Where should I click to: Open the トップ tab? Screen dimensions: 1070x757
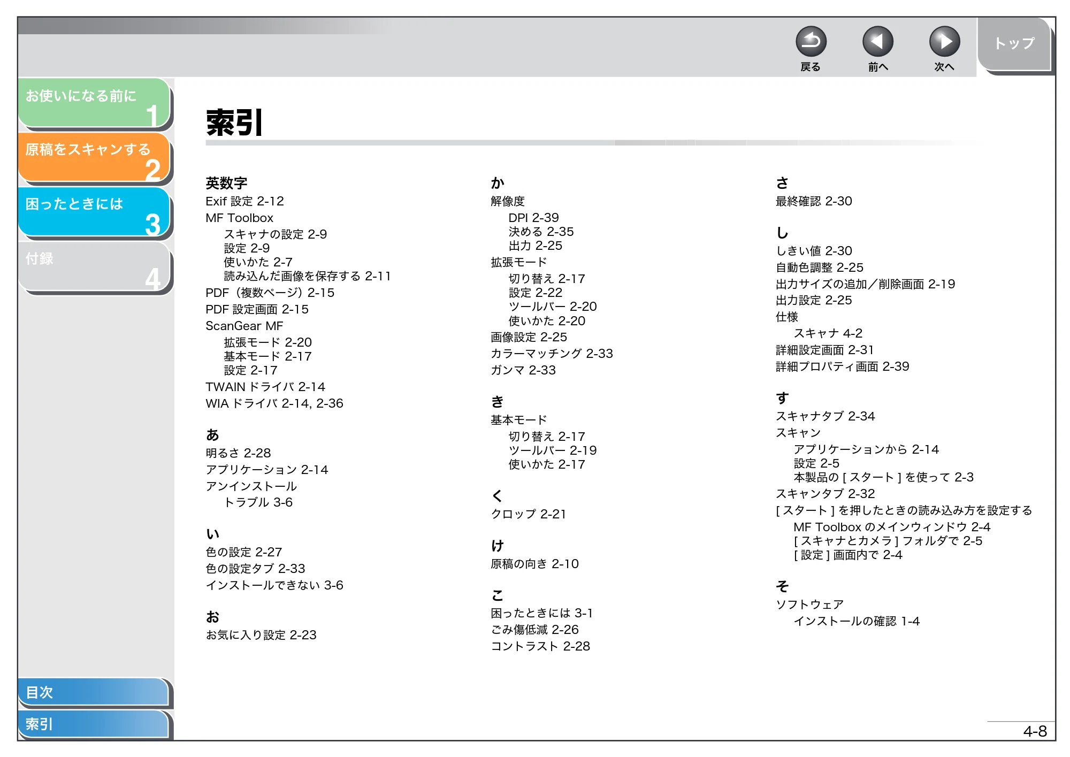pos(1014,44)
